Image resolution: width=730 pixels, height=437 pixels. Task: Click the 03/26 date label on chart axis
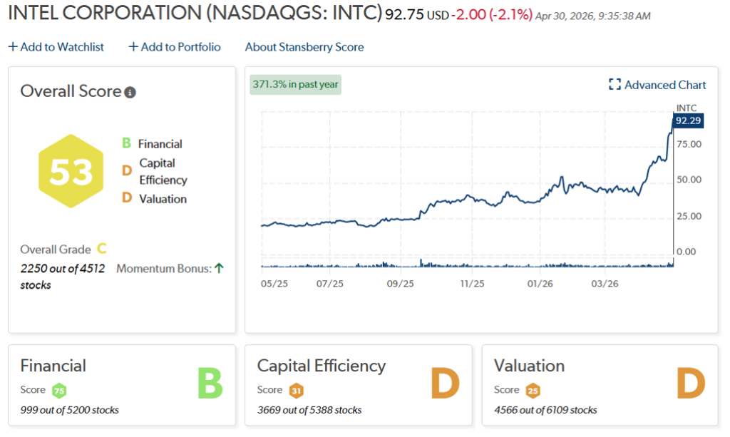tap(605, 284)
